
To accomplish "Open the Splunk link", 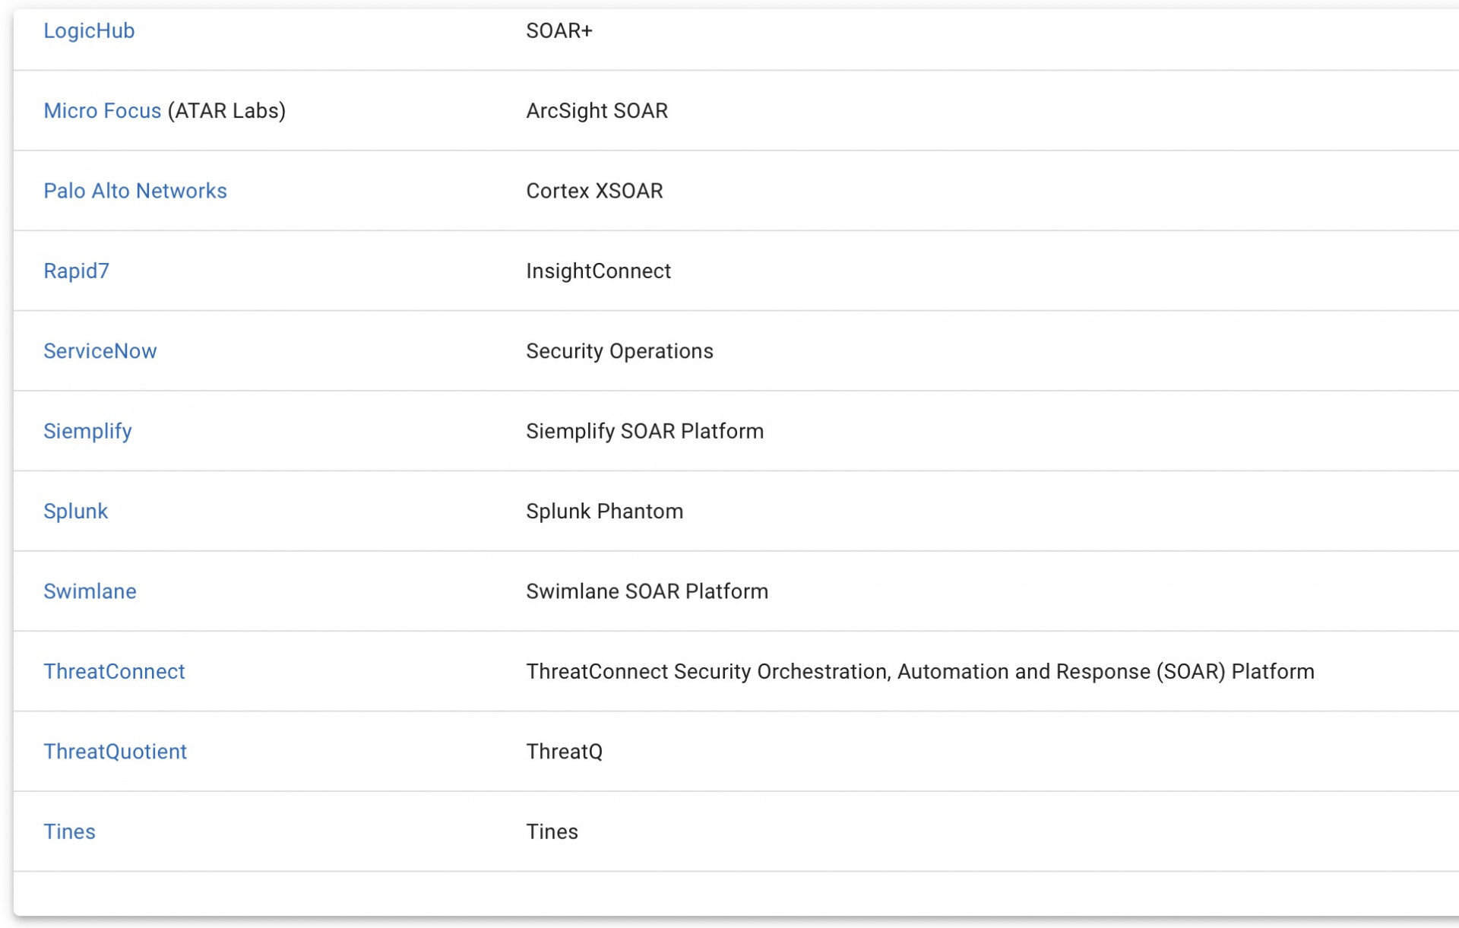I will (x=75, y=512).
